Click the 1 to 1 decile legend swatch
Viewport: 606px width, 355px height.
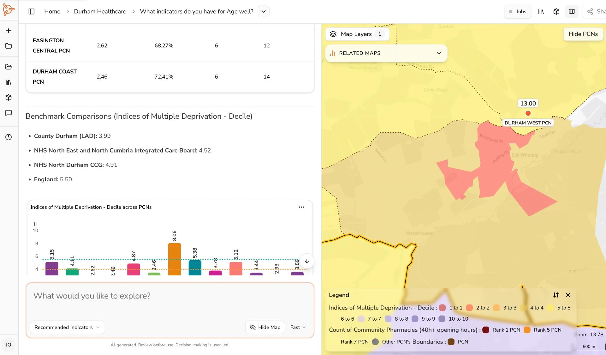(442, 308)
